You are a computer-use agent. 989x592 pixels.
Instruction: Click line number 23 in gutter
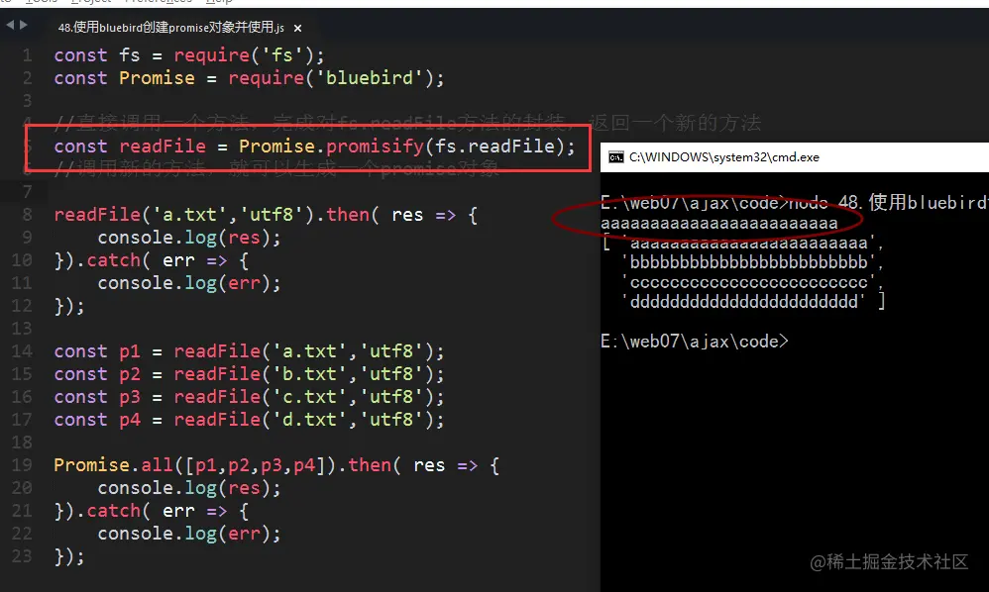(x=22, y=556)
